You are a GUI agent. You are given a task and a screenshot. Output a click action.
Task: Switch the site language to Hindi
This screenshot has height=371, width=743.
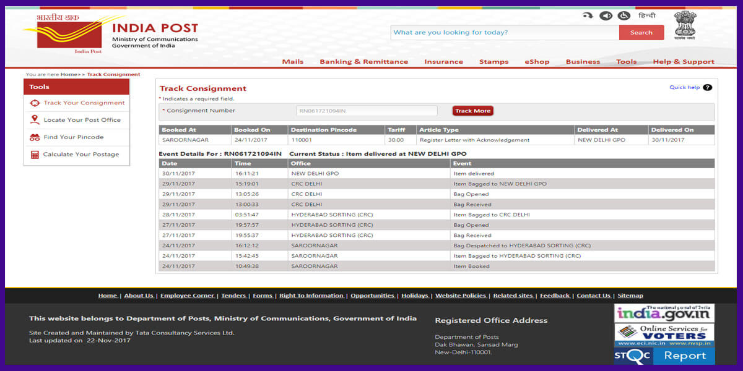(646, 15)
